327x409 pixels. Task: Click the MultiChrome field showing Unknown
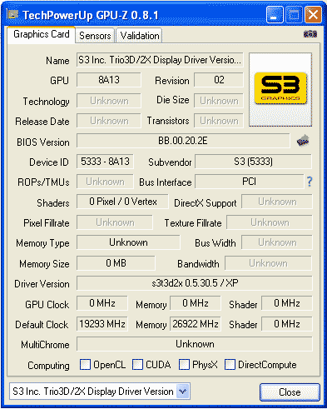[195, 344]
